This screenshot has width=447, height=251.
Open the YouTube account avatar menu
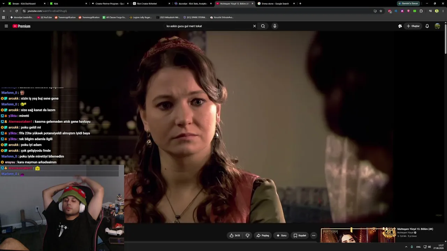click(x=437, y=26)
